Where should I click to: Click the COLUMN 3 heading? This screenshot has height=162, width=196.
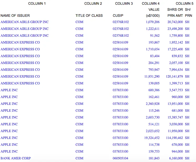tap(124, 4)
